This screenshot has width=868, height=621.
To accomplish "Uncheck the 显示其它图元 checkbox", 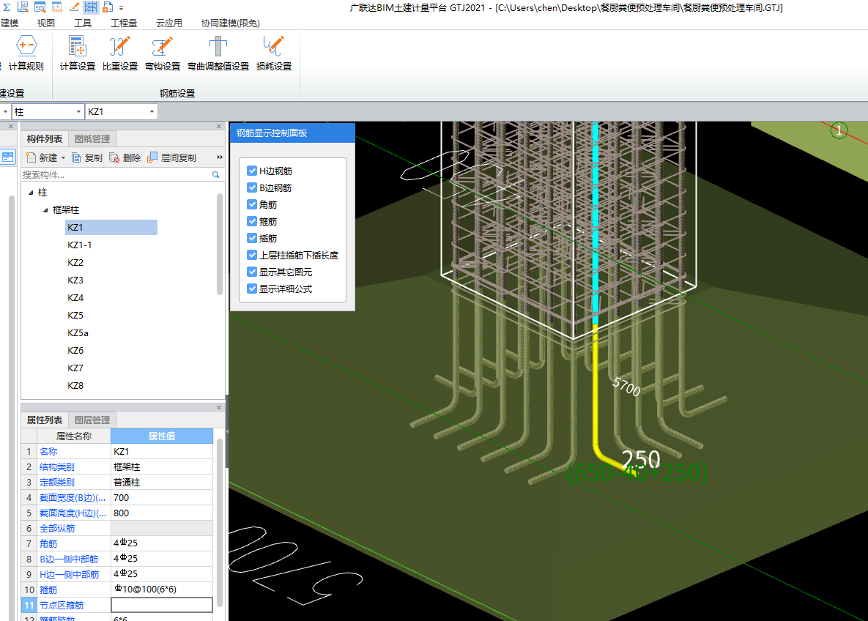I will tap(252, 272).
